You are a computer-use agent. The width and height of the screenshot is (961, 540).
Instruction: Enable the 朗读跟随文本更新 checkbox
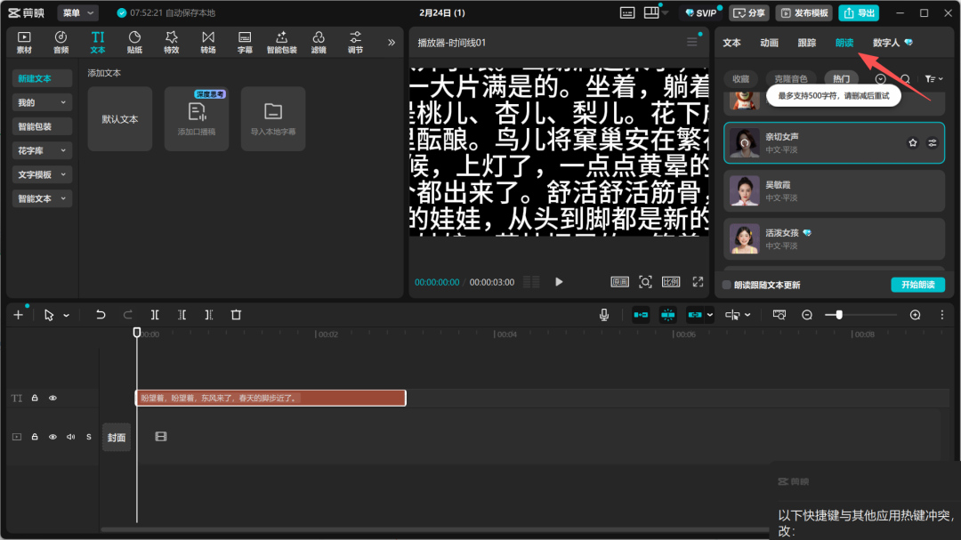pyautogui.click(x=727, y=285)
